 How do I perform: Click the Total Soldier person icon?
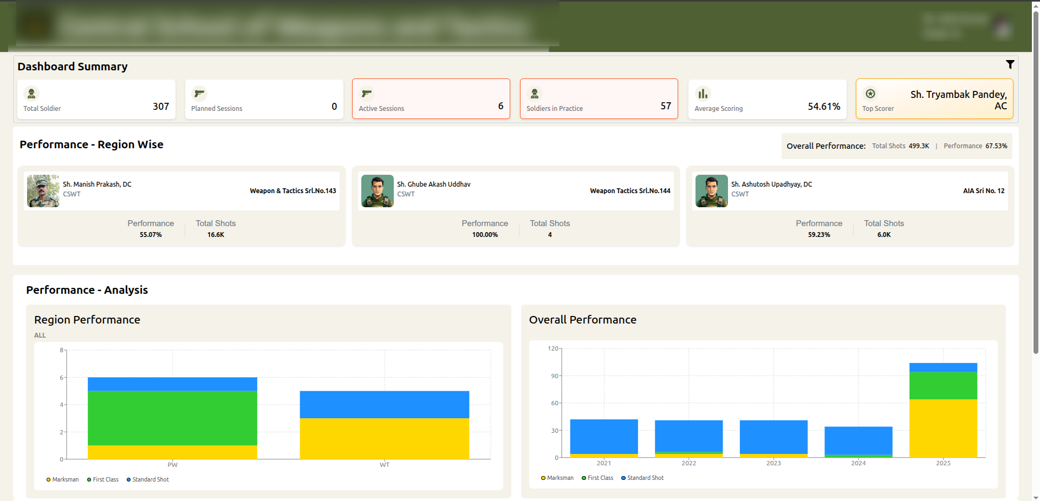coord(31,94)
